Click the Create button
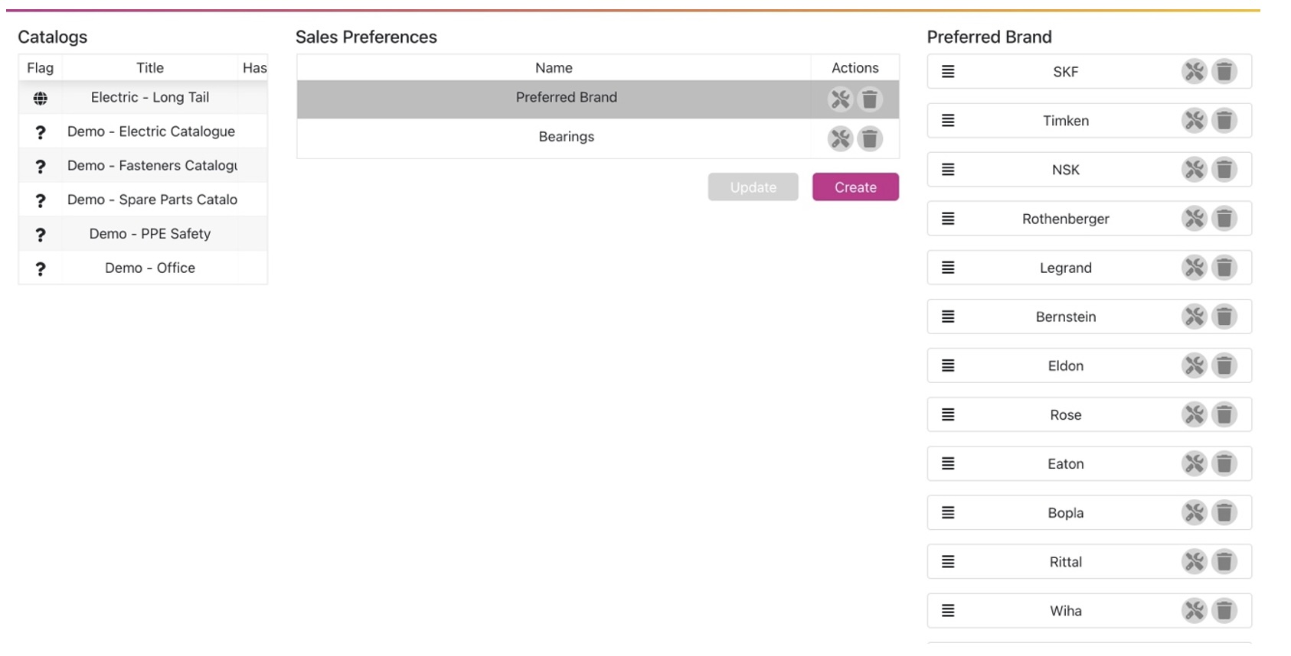This screenshot has height=656, width=1291. (x=855, y=187)
